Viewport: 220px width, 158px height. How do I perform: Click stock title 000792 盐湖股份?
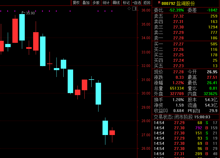(178, 3)
